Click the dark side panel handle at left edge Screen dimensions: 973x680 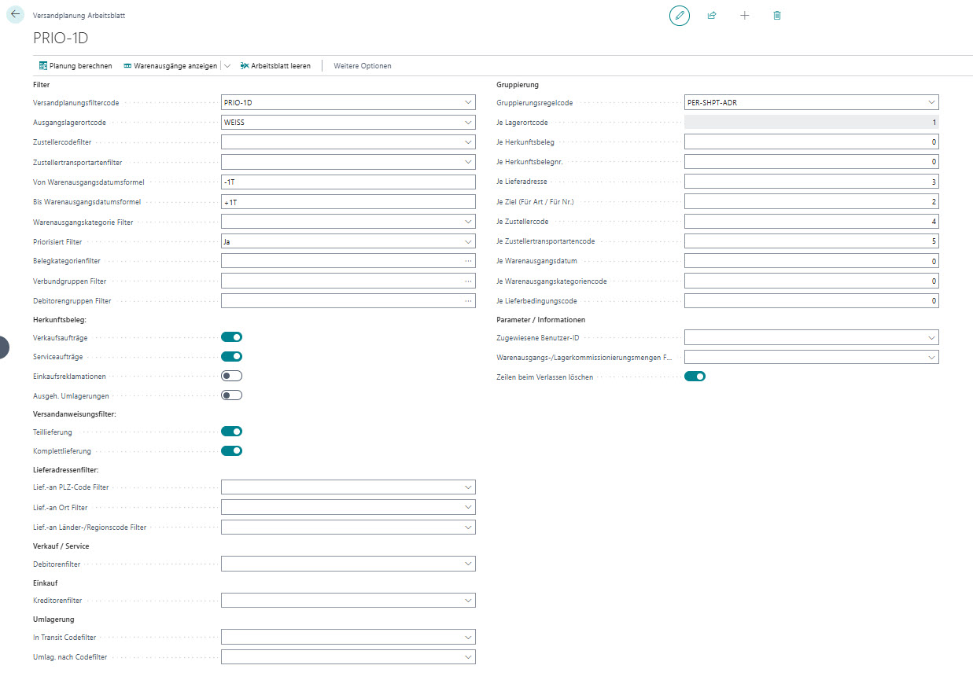[3, 347]
